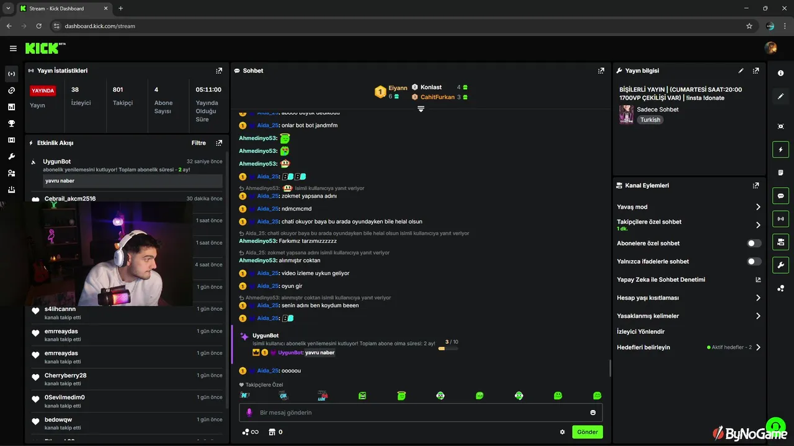Select the Stream broadcast icon in left sidebar
This screenshot has width=794, height=446.
[11, 74]
